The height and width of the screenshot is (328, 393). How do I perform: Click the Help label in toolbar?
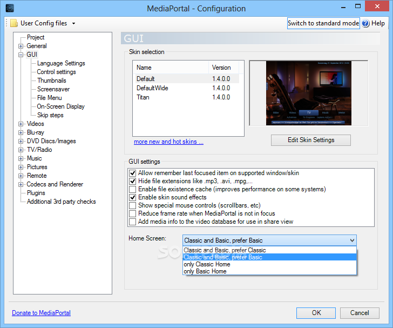pyautogui.click(x=378, y=23)
